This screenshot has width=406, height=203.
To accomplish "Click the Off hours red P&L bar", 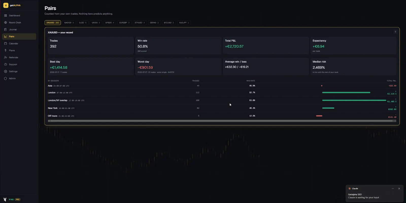I will pos(319,116).
